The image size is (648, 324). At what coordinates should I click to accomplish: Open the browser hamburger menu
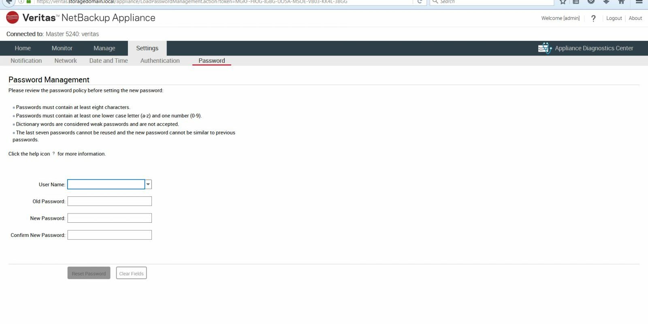pos(639,2)
